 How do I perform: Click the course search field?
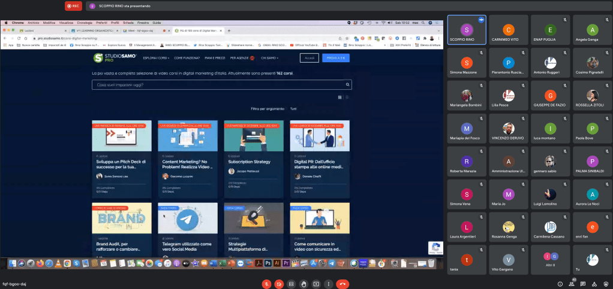221,85
